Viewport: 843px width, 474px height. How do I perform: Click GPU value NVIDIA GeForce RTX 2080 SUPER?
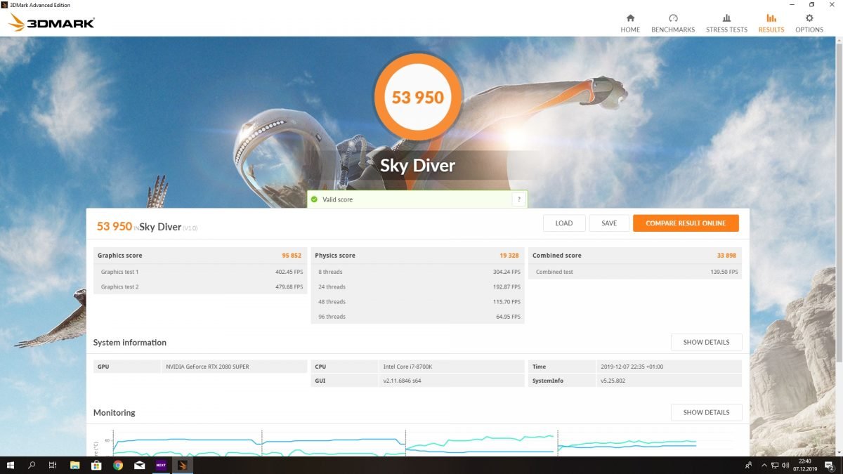(207, 367)
